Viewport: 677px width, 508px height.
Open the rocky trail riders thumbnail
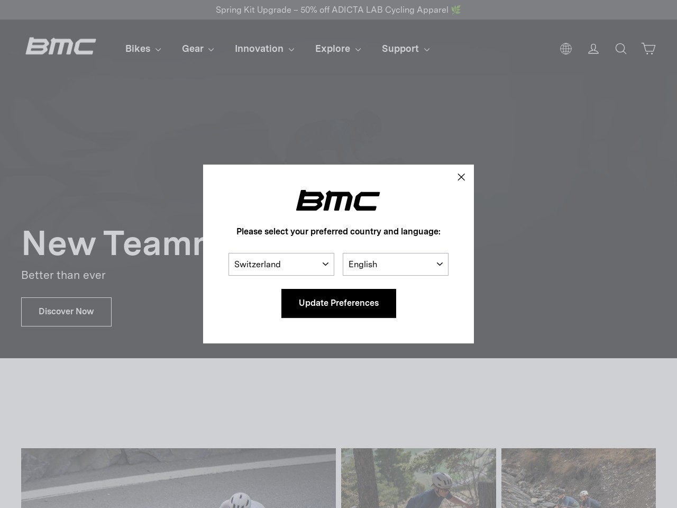tap(579, 478)
